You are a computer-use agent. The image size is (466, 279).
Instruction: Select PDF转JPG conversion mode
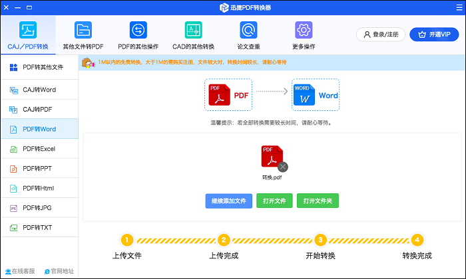pos(39,209)
